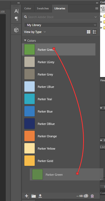Select the Parker Teal color swatch
Screen dimensions: 105x201
tap(30, 99)
